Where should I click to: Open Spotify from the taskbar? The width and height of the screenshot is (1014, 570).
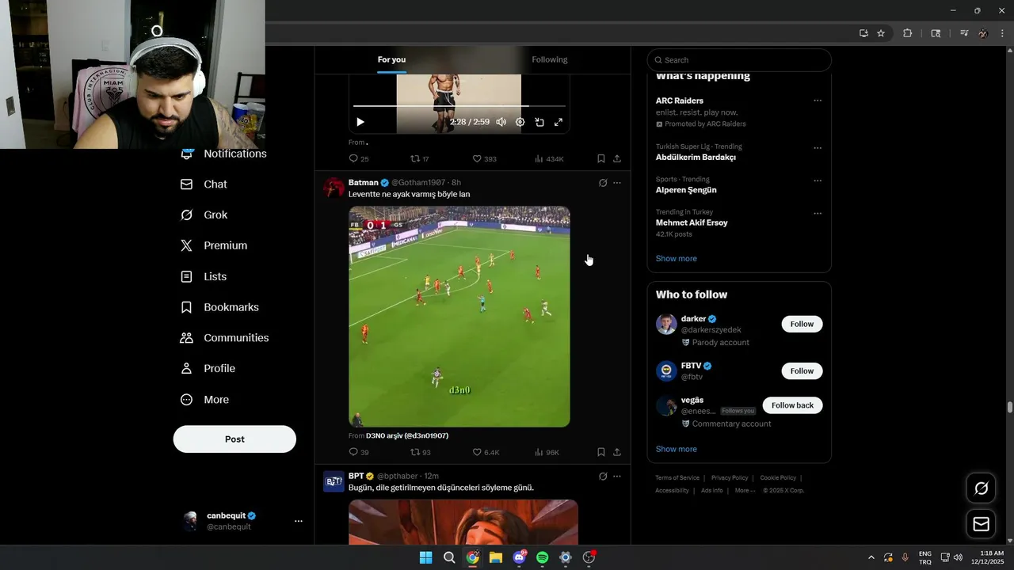tap(542, 557)
